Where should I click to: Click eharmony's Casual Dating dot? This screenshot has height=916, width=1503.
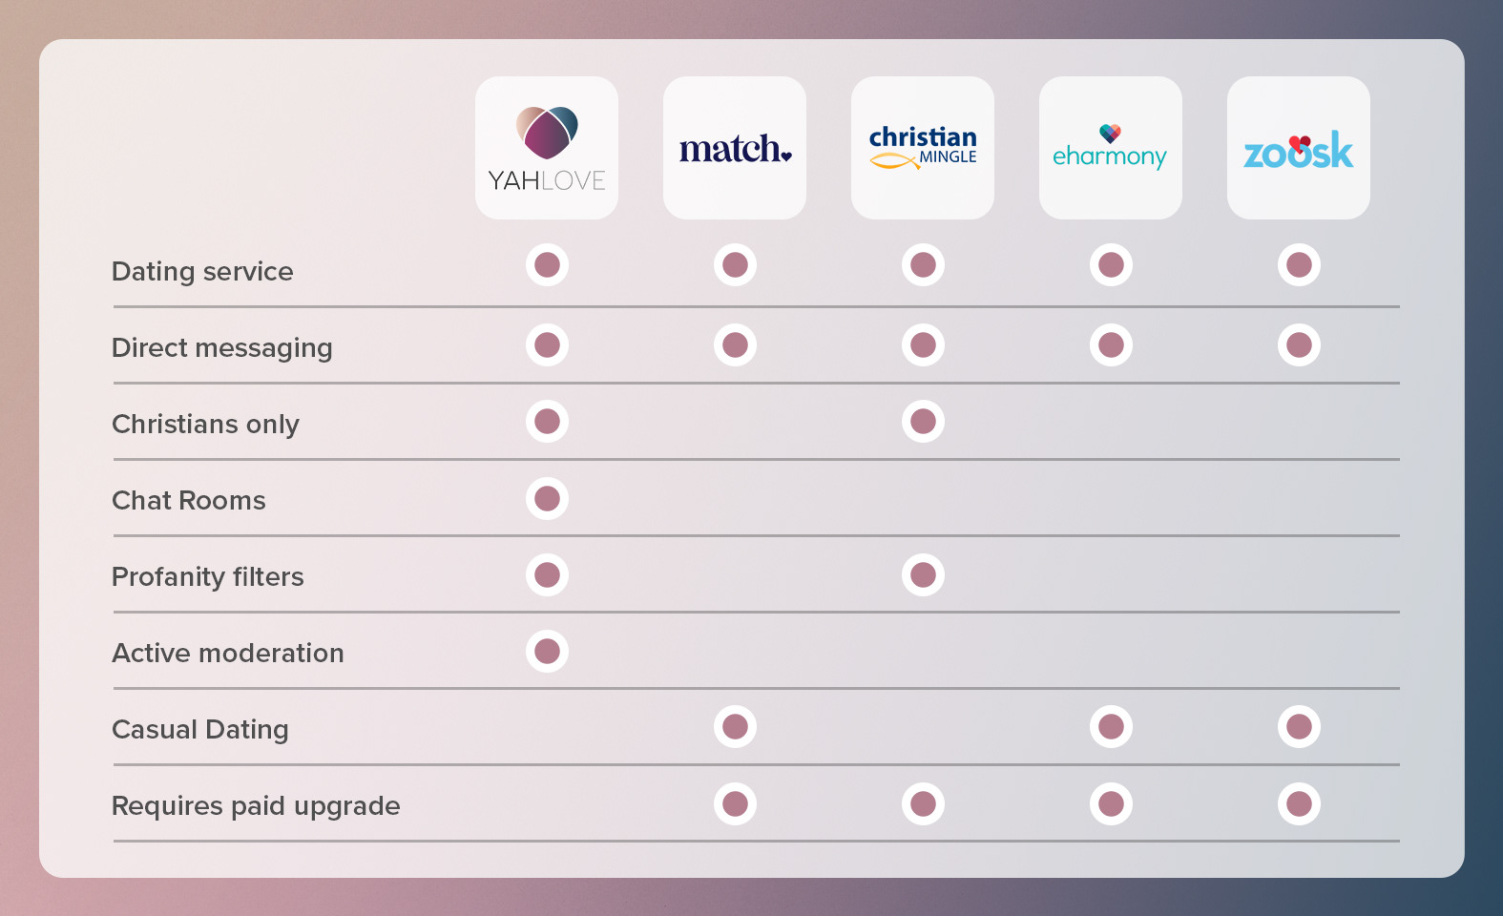[x=1111, y=727]
